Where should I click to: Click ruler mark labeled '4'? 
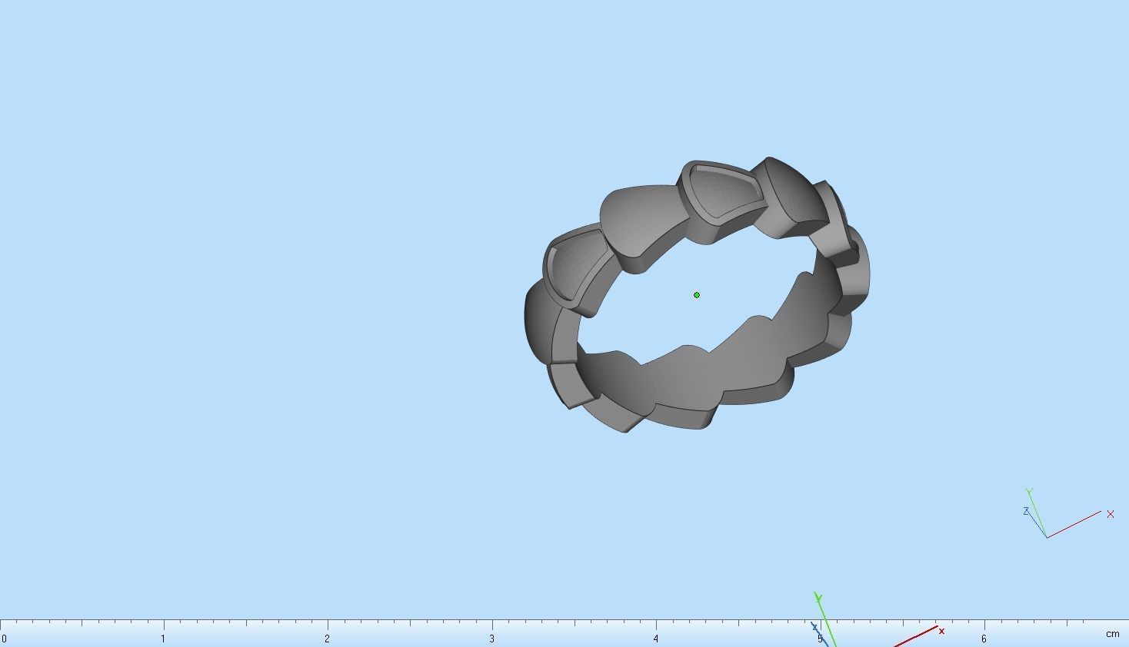click(656, 639)
